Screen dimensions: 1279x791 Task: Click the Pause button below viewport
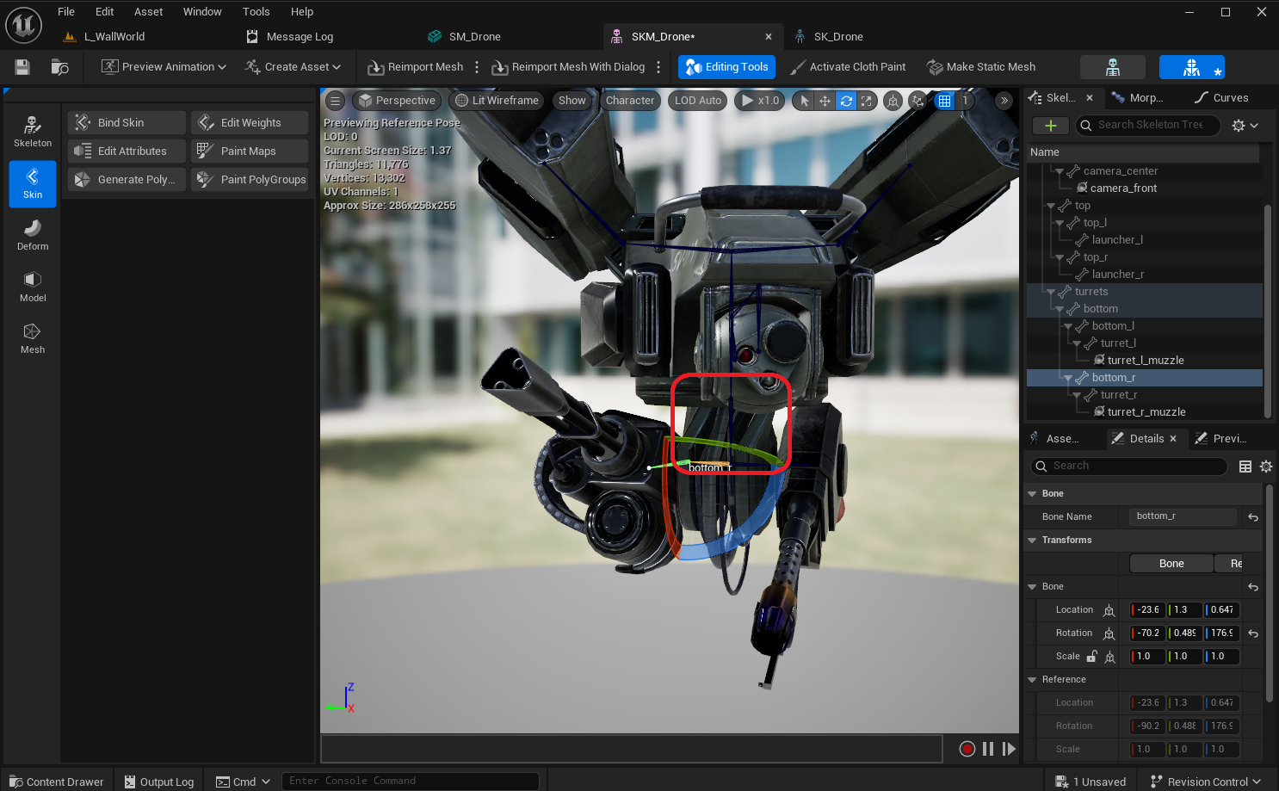(x=988, y=749)
